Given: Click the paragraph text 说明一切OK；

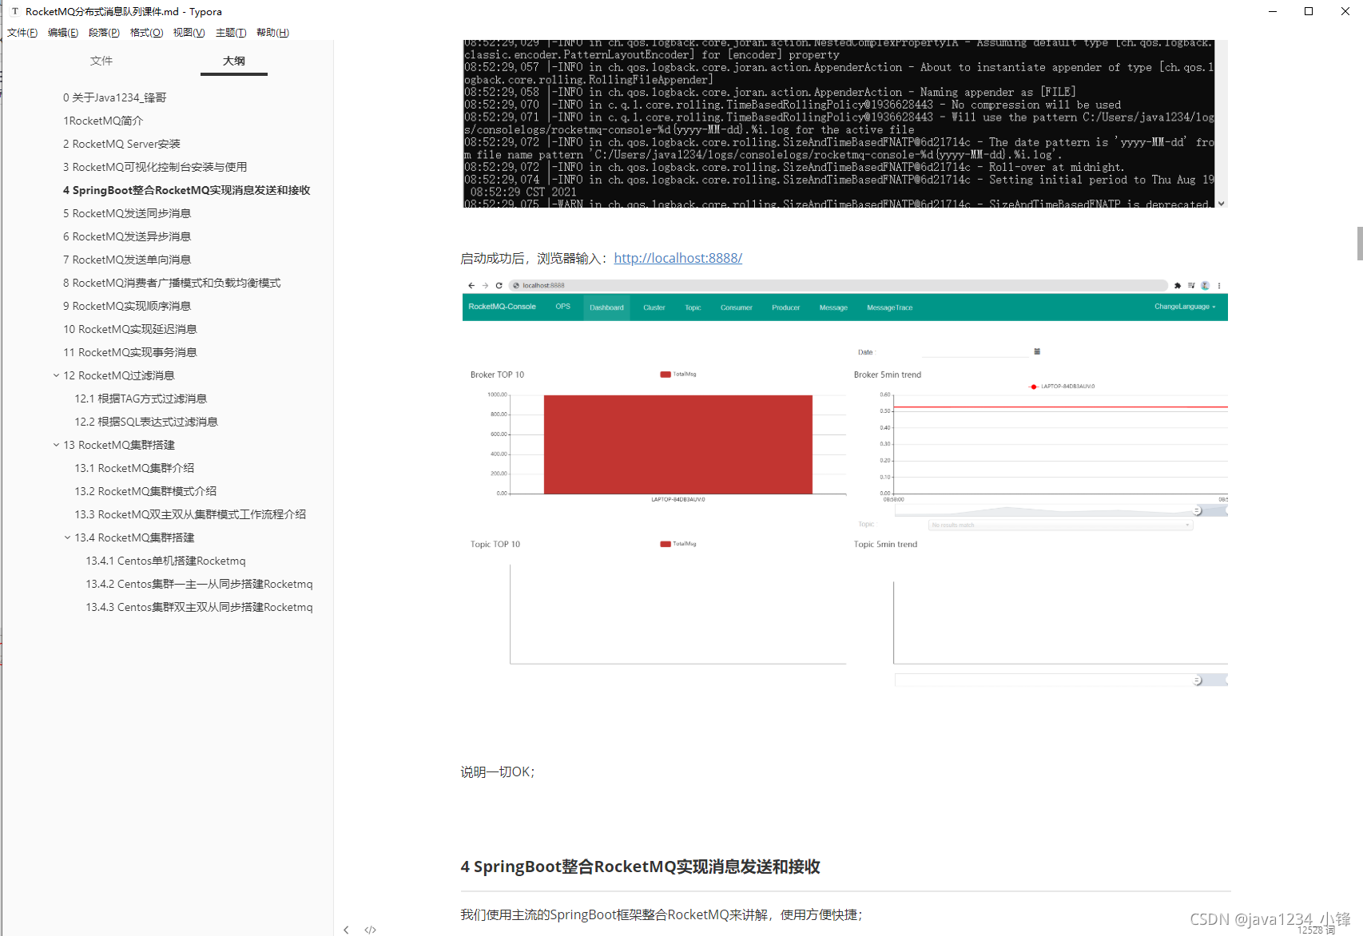Looking at the screenshot, I should click(x=498, y=772).
